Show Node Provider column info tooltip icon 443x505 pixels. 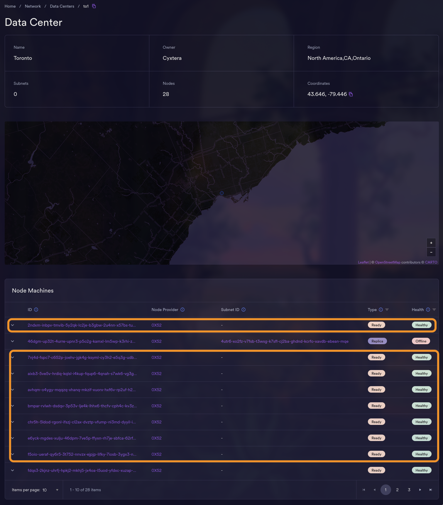pos(182,310)
